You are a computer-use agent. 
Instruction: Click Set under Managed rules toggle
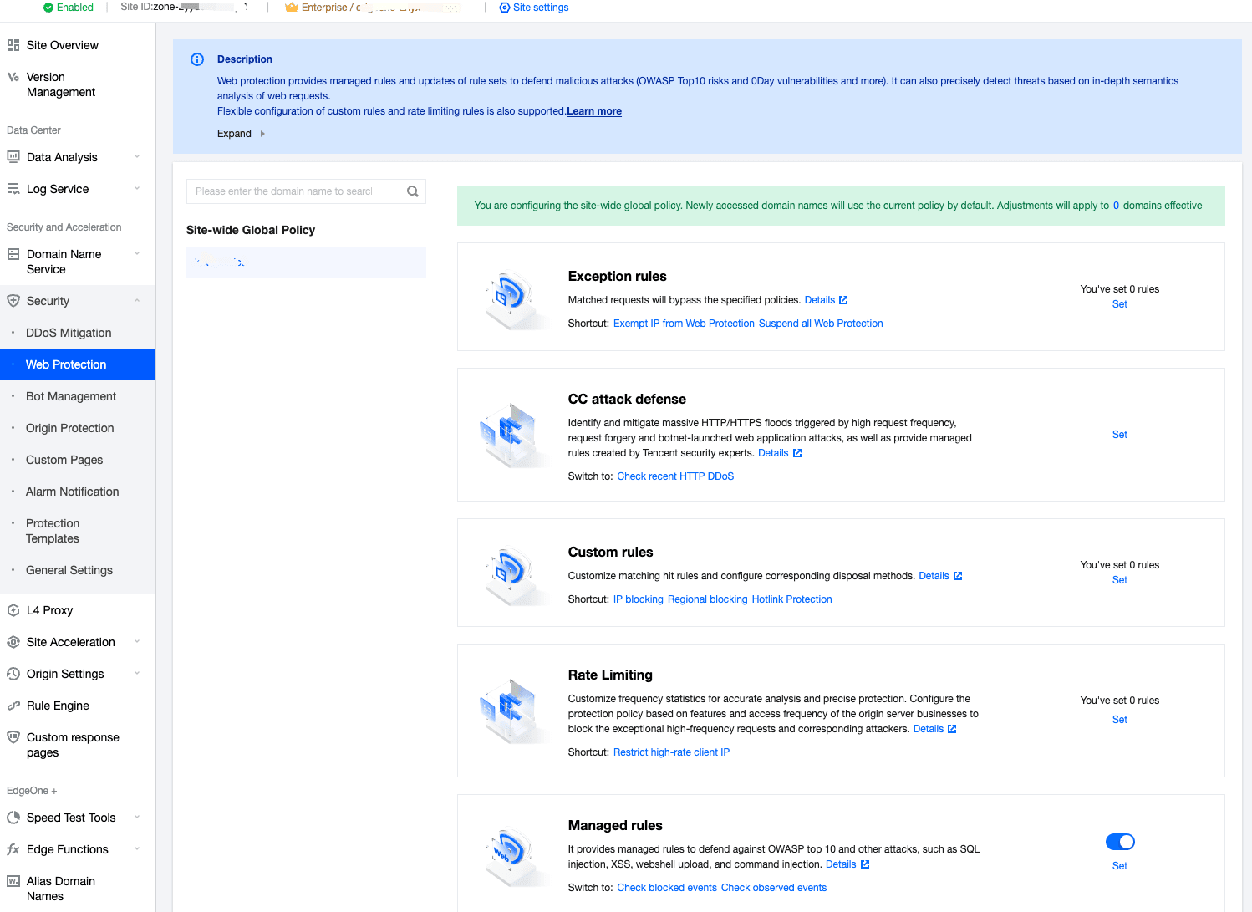point(1120,866)
